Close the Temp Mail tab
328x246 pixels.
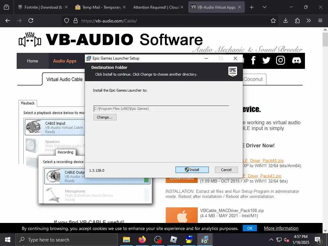(124, 7)
